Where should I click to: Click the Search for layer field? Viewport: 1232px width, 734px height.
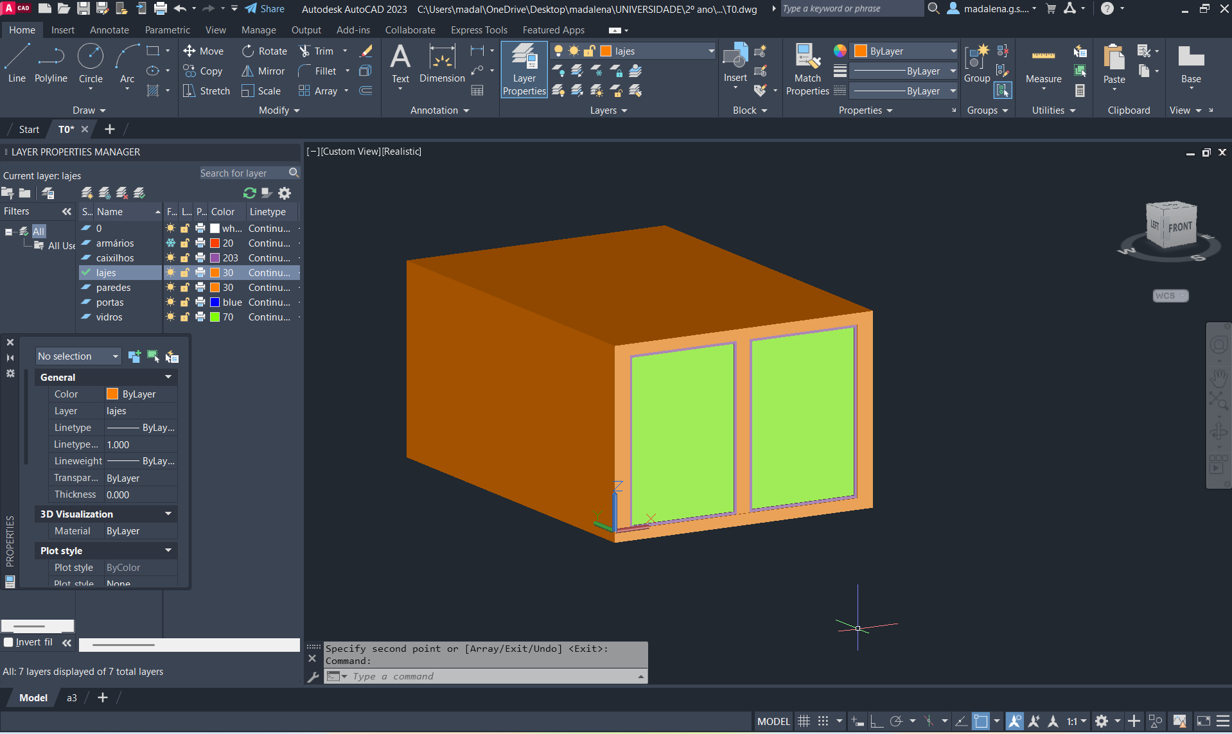point(243,173)
